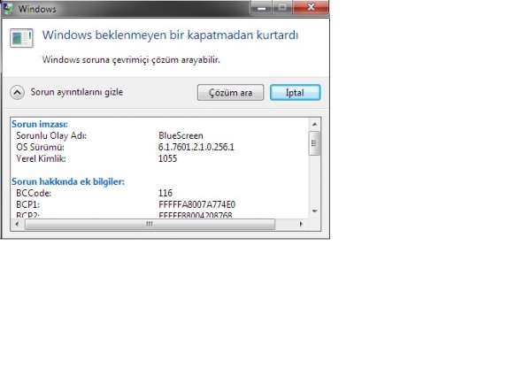Click the horizontal scrollbar thumb
Image resolution: width=531 pixels, height=391 pixels.
click(x=150, y=224)
